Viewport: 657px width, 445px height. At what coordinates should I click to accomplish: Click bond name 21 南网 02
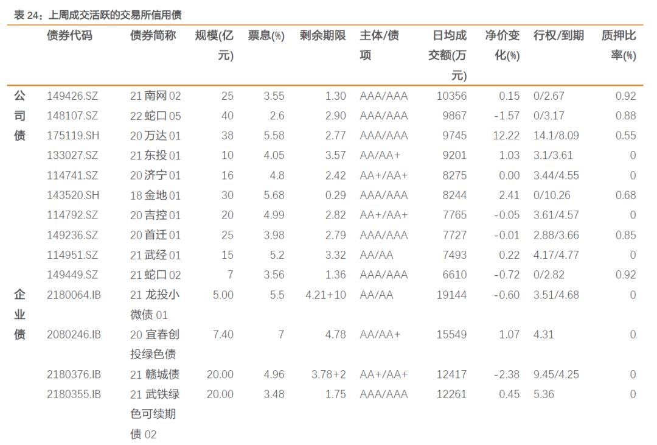pos(156,96)
